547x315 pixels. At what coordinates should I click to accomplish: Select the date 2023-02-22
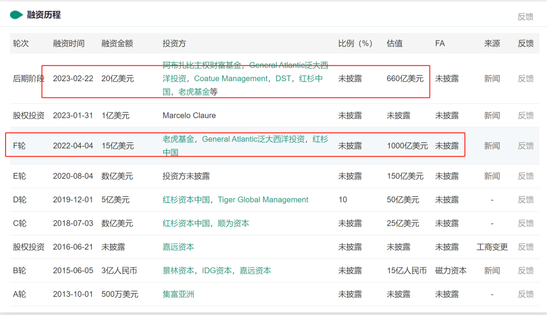[x=73, y=79]
